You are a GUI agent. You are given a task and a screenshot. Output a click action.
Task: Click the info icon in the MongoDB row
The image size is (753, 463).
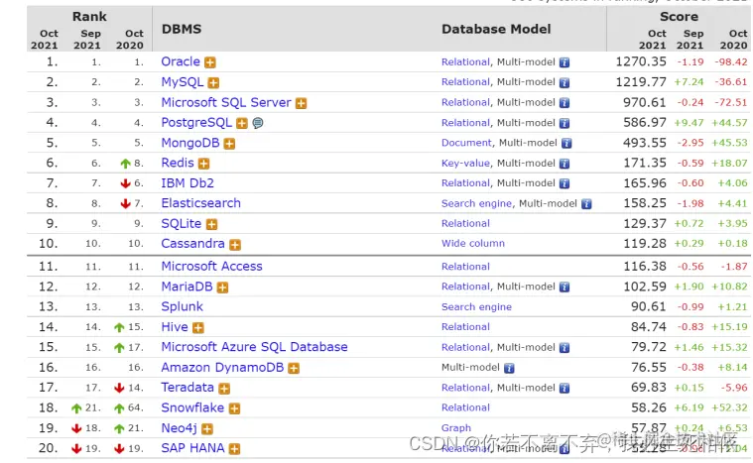coord(566,144)
